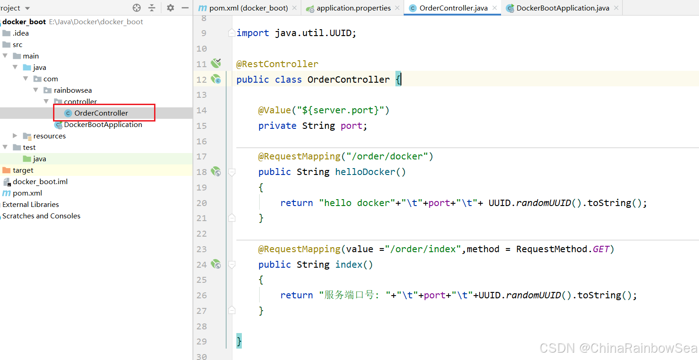Viewport: 699px width, 360px height.
Task: Select Scratches and Consoles node
Action: click(x=41, y=216)
